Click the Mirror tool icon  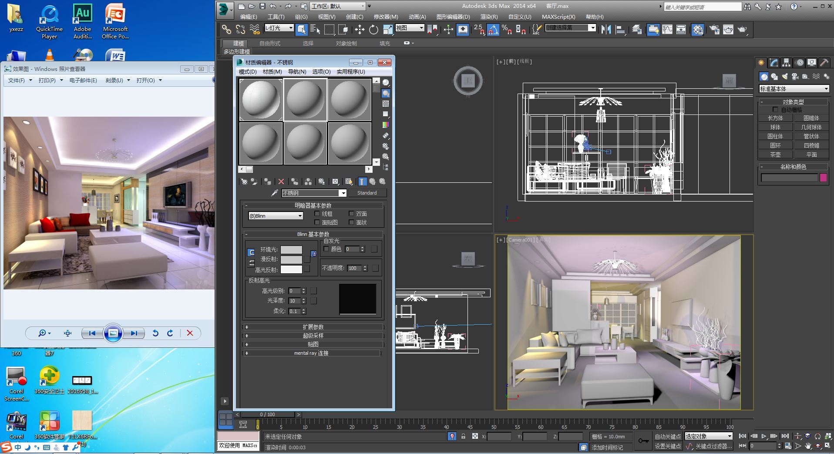tap(605, 30)
